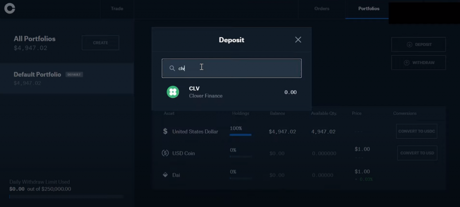Image resolution: width=460 pixels, height=207 pixels.
Task: Click CONVERT TO USD button
Action: pos(417,153)
